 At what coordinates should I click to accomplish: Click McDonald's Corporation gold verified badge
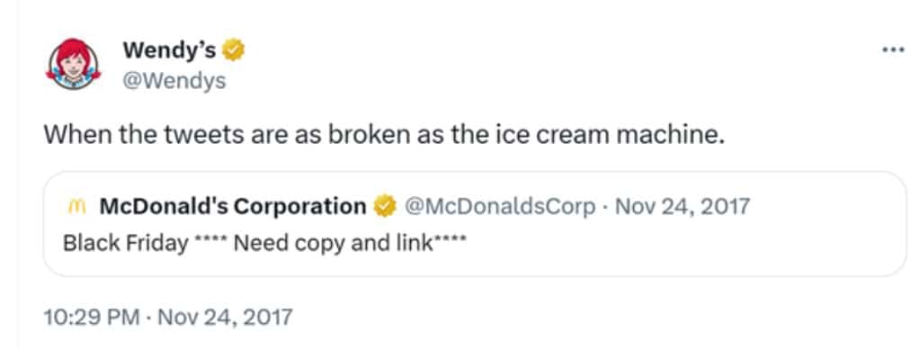[385, 207]
